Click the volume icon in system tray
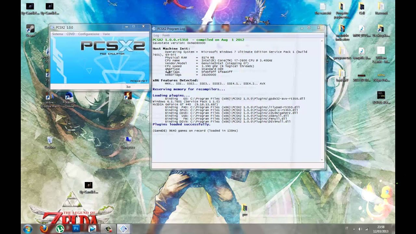The image size is (416, 234). pos(360,229)
